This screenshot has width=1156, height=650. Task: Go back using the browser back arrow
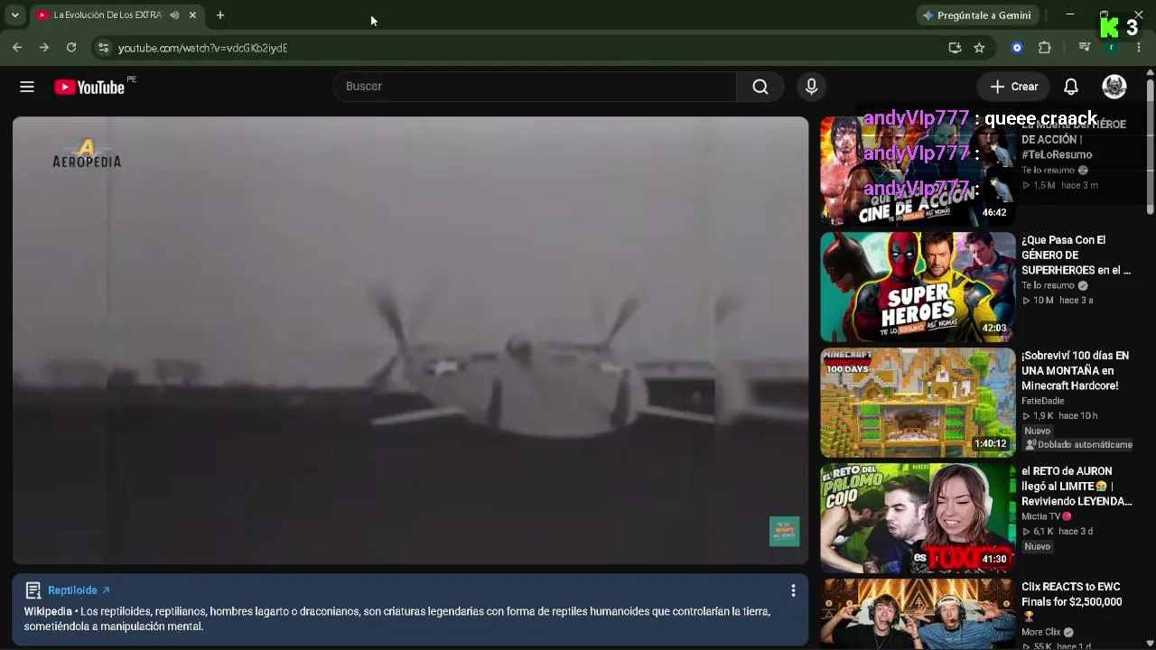(x=17, y=48)
